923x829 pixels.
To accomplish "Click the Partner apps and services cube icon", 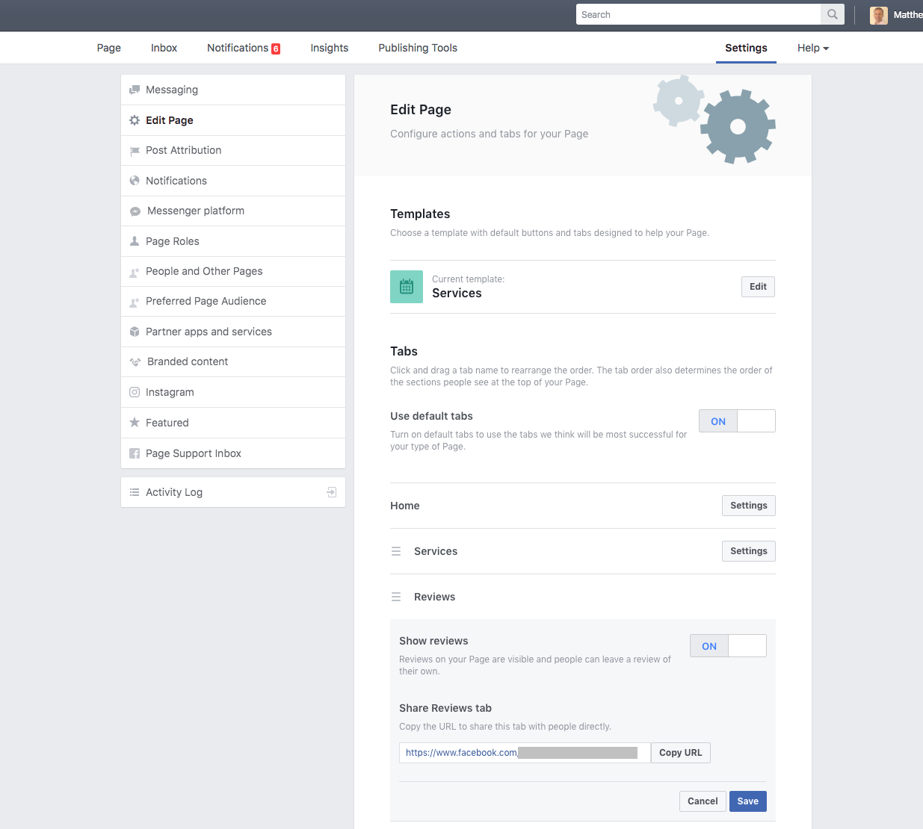I will pos(135,332).
